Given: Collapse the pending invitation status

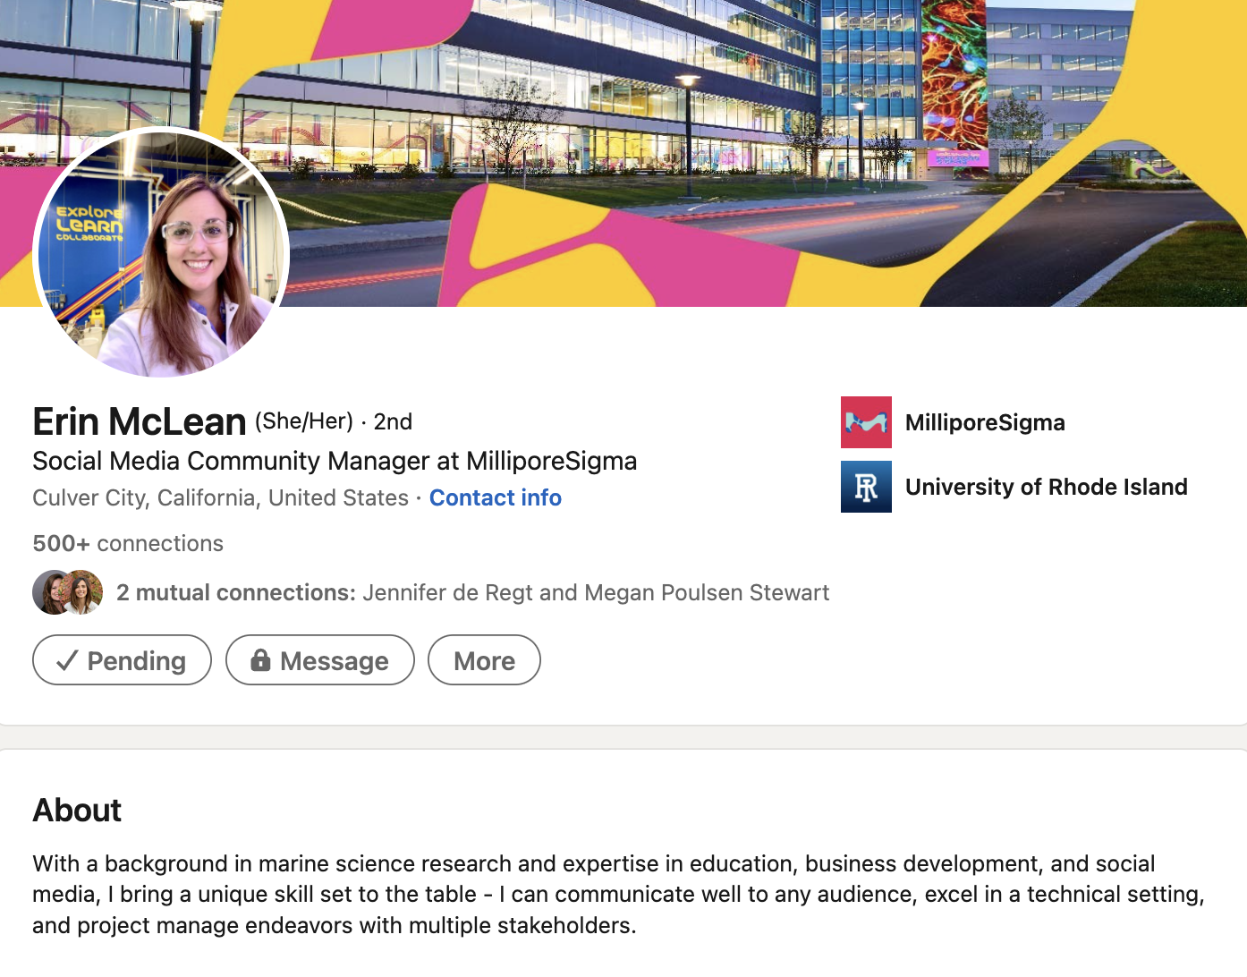Looking at the screenshot, I should (x=122, y=660).
